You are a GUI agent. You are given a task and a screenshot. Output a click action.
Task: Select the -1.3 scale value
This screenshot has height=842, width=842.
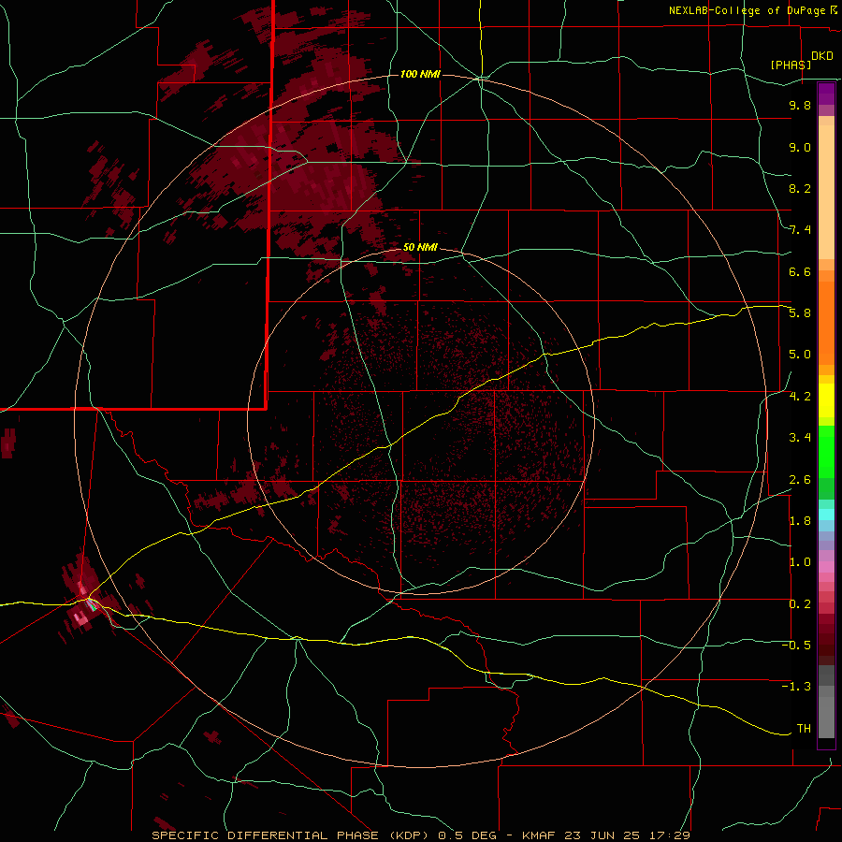[796, 687]
